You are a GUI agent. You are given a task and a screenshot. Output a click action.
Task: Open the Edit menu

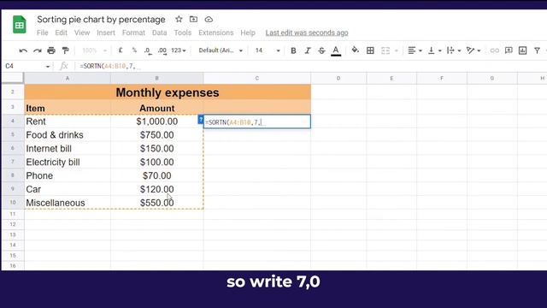pos(61,33)
